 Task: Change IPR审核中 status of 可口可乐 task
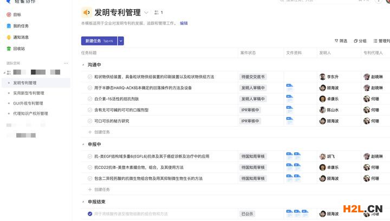[x=250, y=121]
